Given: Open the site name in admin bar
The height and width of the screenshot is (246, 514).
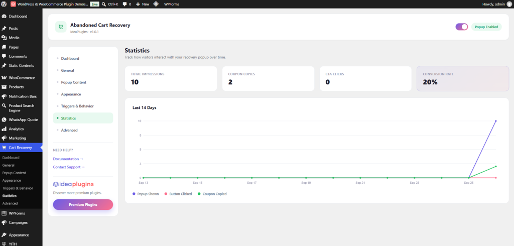Looking at the screenshot, I should [53, 4].
